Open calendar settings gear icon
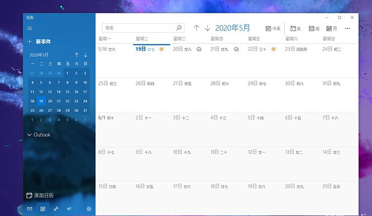The image size is (372, 216). (x=89, y=209)
